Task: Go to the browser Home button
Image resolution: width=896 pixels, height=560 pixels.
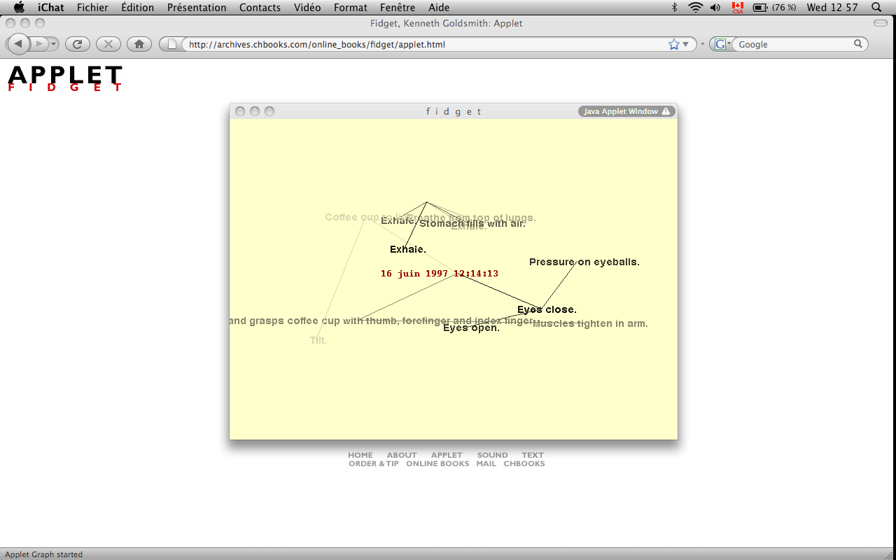Action: pyautogui.click(x=139, y=44)
